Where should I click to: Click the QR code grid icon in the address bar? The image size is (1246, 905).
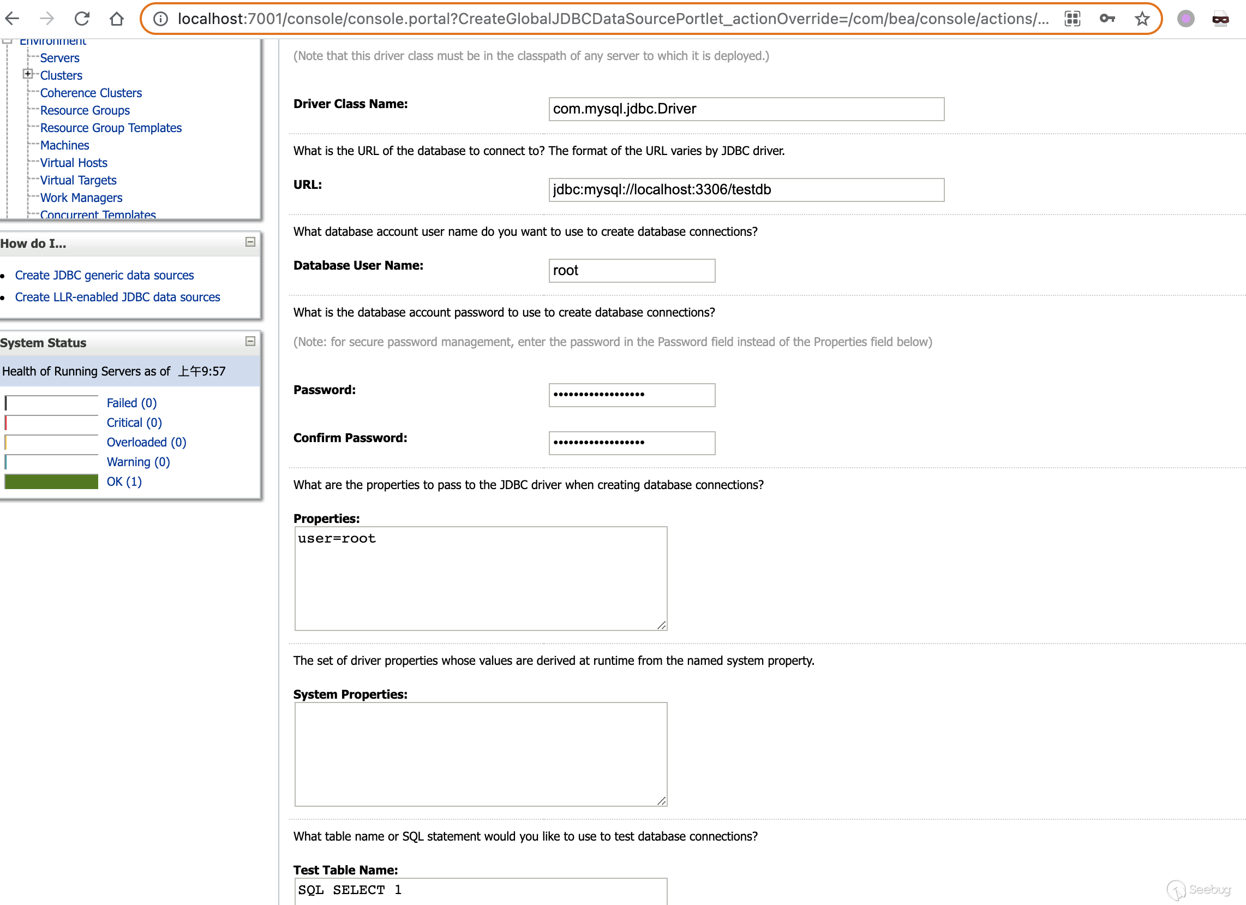pyautogui.click(x=1072, y=19)
